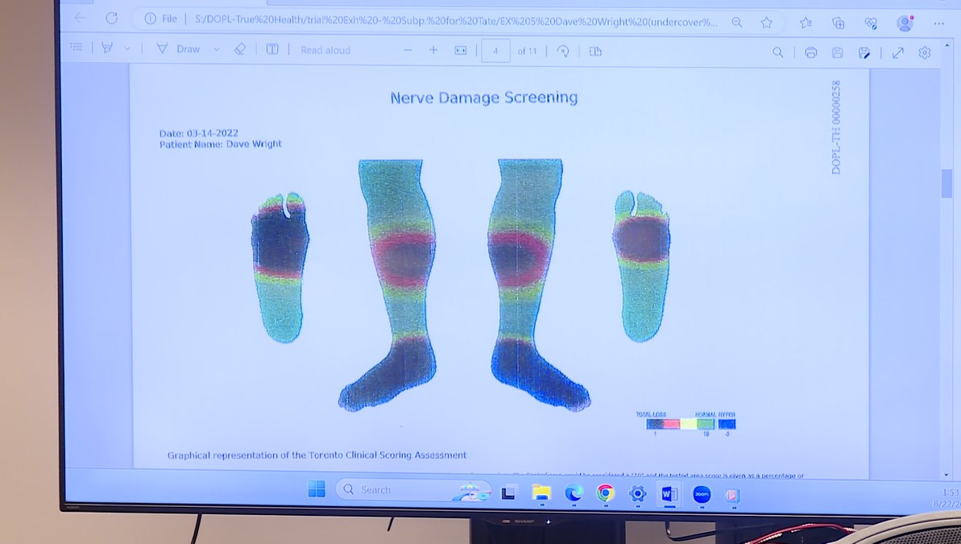Viewport: 961px width, 544px height.
Task: Select the Erase tool
Action: point(240,49)
